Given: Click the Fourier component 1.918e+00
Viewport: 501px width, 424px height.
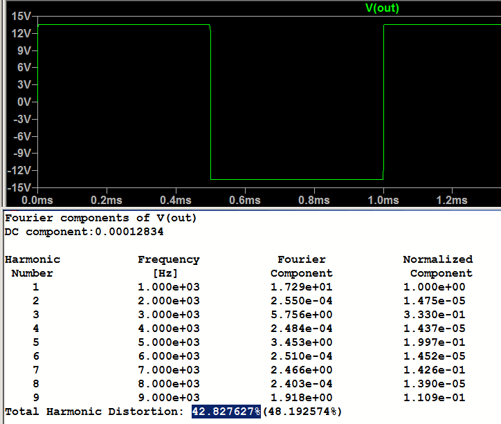Looking at the screenshot, I should [302, 398].
